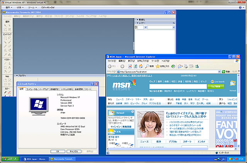Click the IE Print toolbar icon
The image size is (247, 163).
coord(186,67)
